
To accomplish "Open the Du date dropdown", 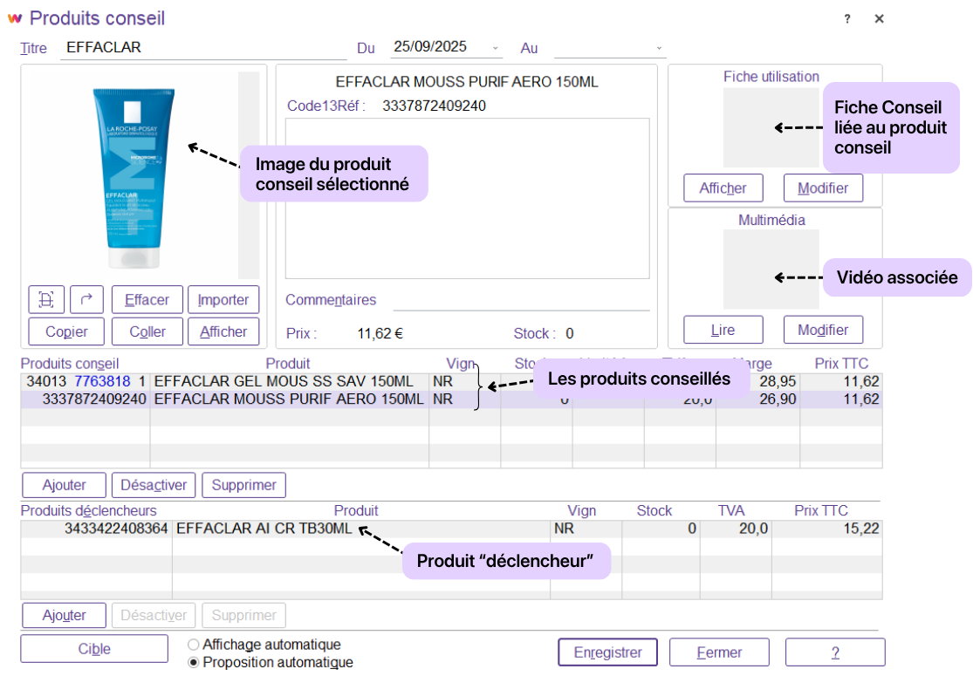I will (x=497, y=48).
